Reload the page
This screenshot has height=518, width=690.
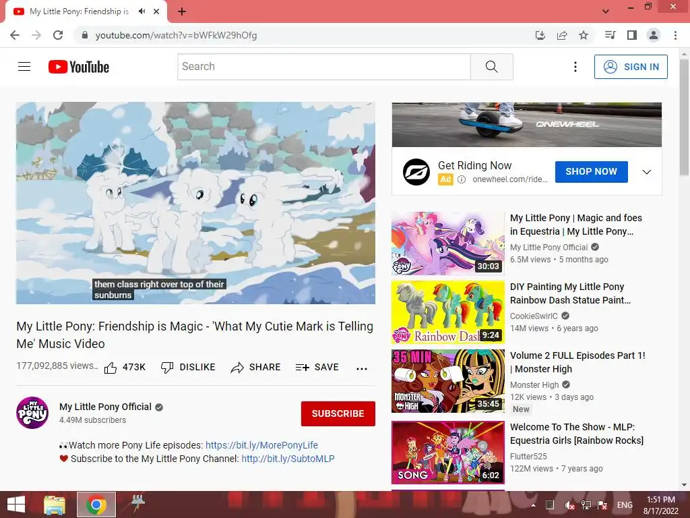click(58, 35)
